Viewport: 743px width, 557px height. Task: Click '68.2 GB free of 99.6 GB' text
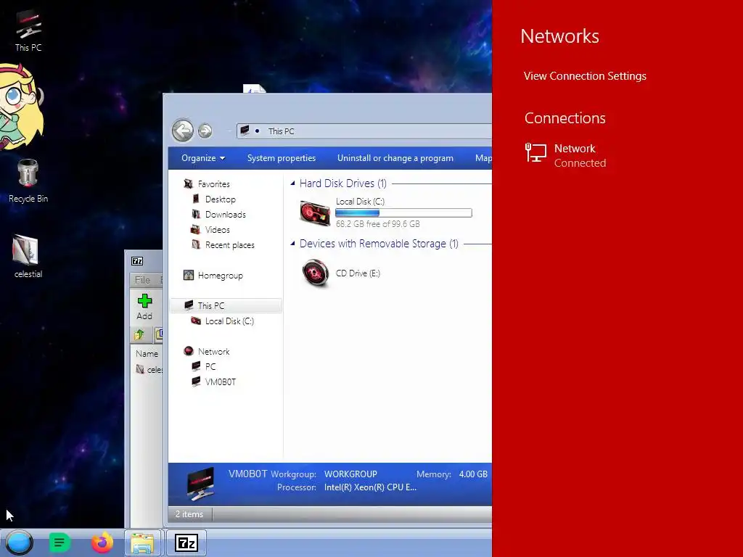(x=377, y=224)
